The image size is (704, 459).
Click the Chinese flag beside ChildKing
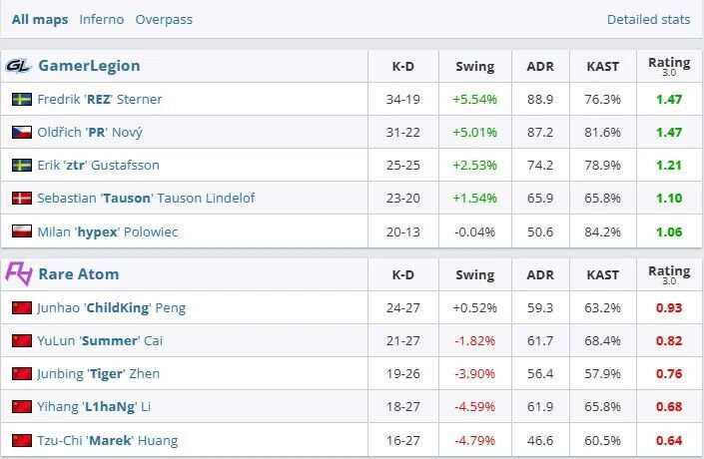point(21,308)
